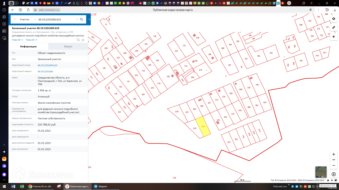Select the Информация tab
This screenshot has height=190, width=339.
point(28,46)
